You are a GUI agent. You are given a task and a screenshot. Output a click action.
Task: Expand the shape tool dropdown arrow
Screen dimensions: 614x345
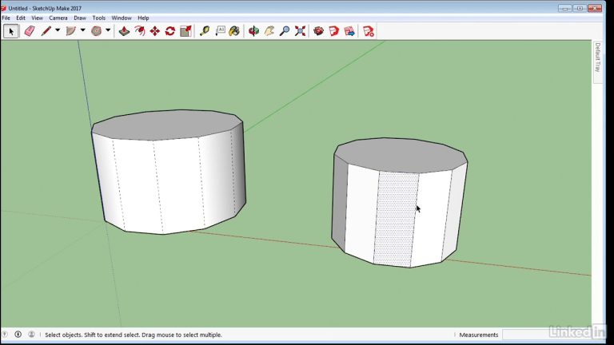(108, 31)
